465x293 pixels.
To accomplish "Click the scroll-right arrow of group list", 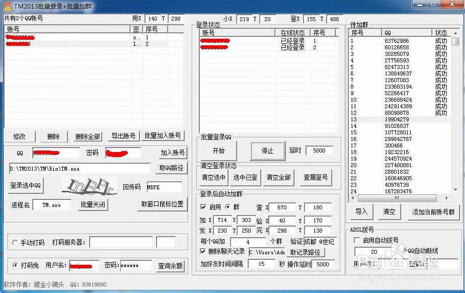I will 447,198.
